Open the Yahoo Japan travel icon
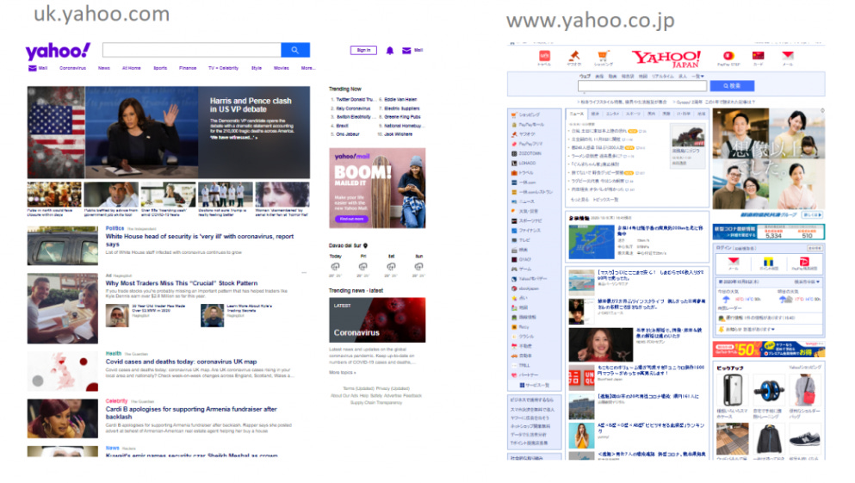 tap(544, 56)
